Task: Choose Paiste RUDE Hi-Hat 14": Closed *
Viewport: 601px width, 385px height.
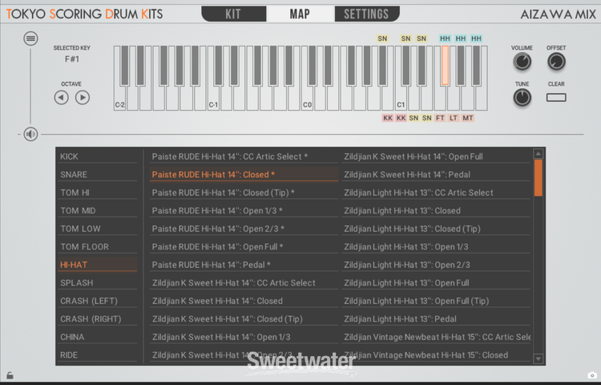Action: 244,175
